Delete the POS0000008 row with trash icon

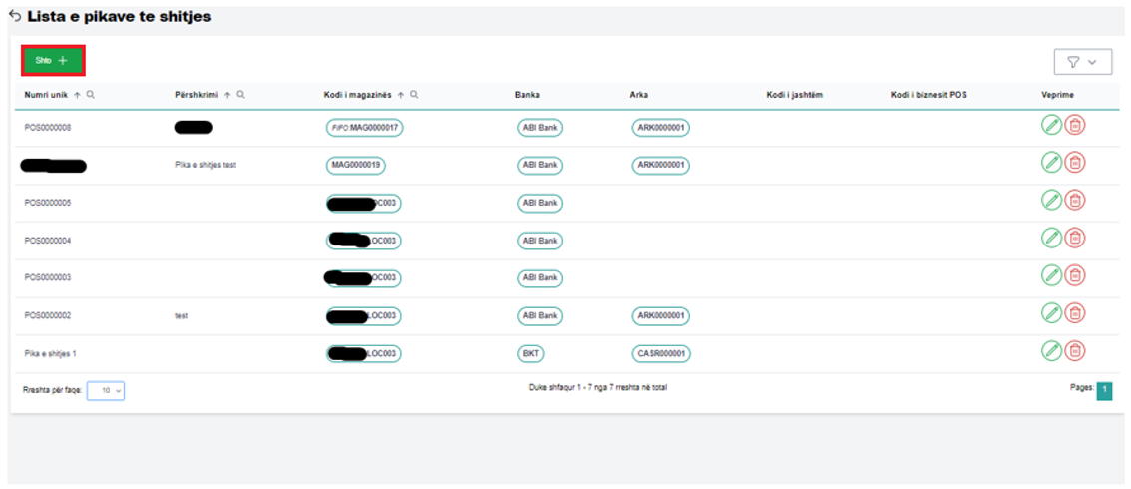tap(1074, 125)
